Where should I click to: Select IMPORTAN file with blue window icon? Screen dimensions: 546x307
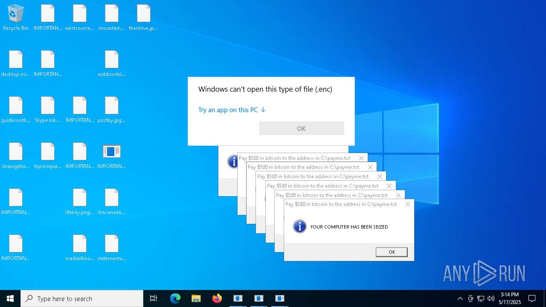(x=112, y=156)
